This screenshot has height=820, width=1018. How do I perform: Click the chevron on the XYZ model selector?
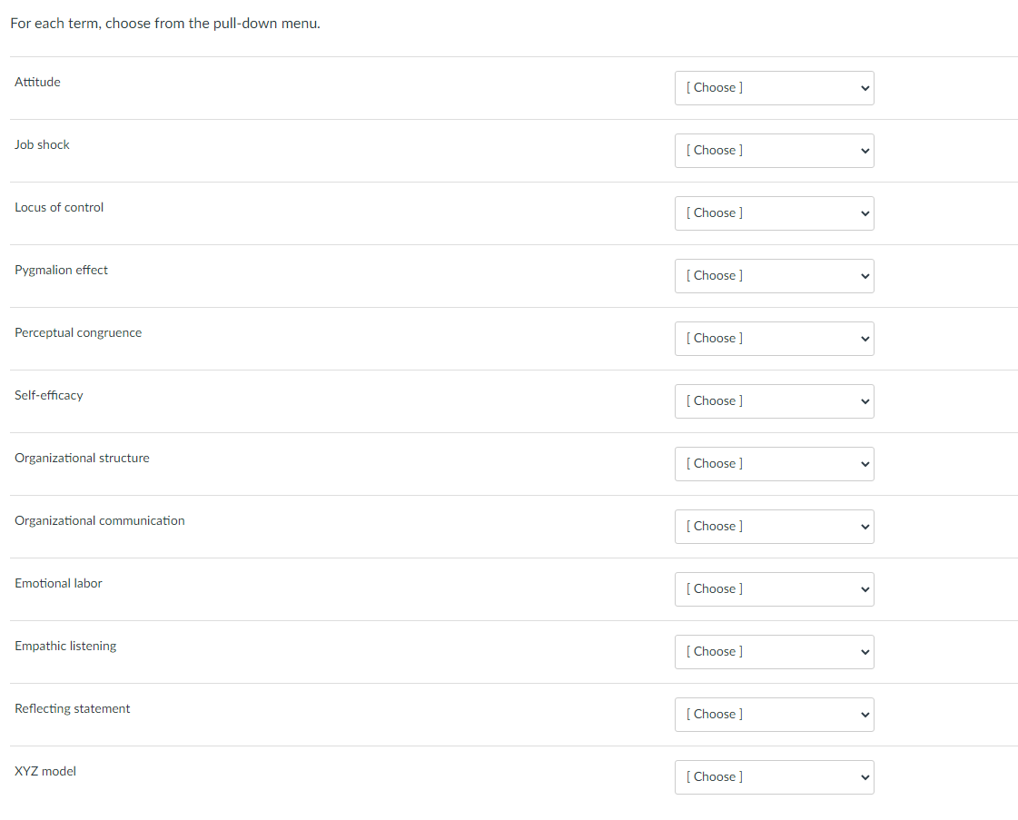862,776
